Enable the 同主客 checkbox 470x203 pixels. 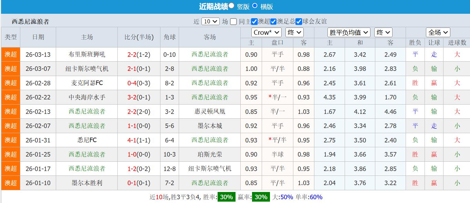234,21
